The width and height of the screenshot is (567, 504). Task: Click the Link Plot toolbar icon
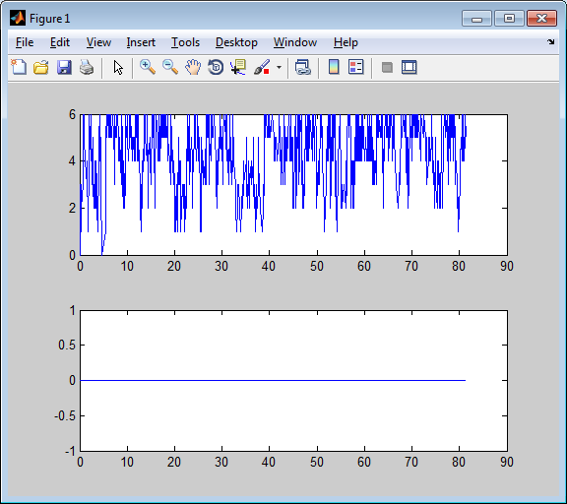coord(303,67)
